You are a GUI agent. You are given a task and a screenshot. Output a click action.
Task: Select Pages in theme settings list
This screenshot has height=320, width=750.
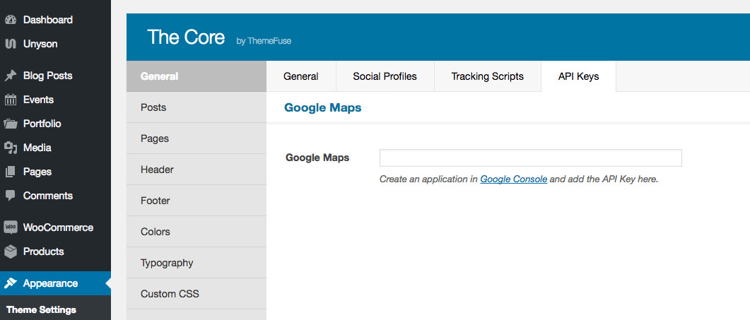click(196, 138)
